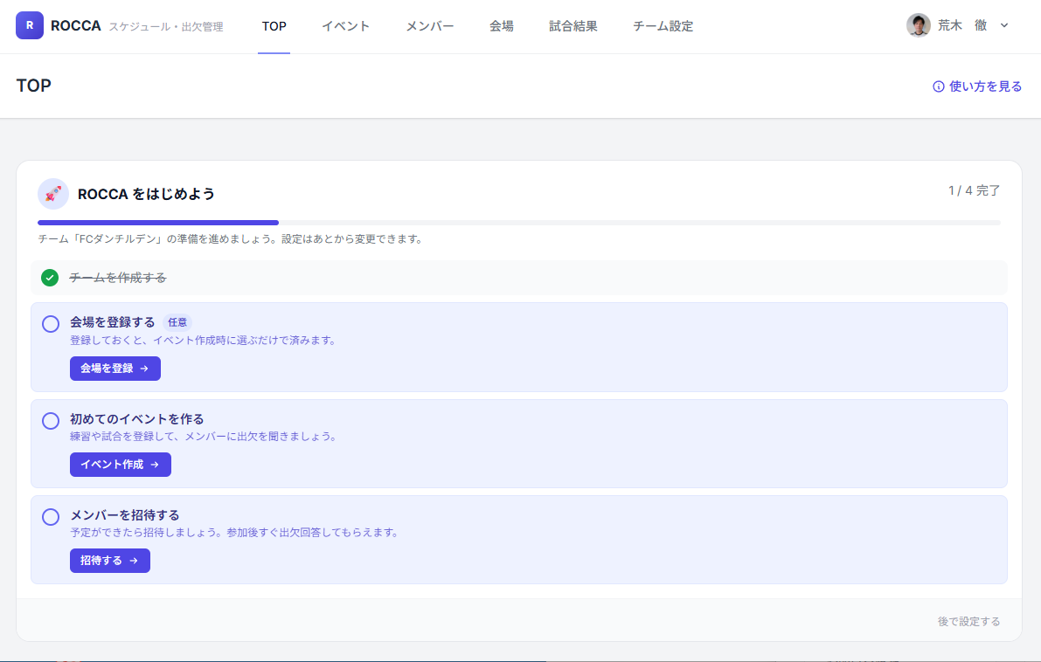
Task: Click the 後で設定する link
Action: point(968,622)
